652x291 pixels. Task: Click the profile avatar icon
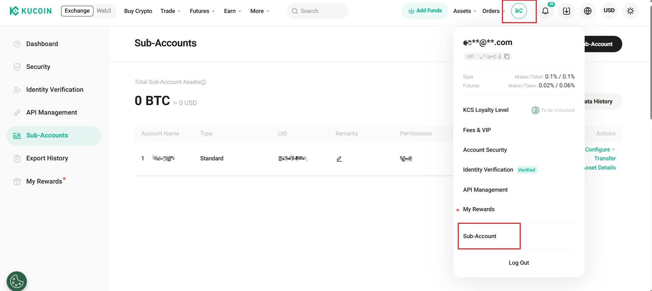[x=519, y=11]
